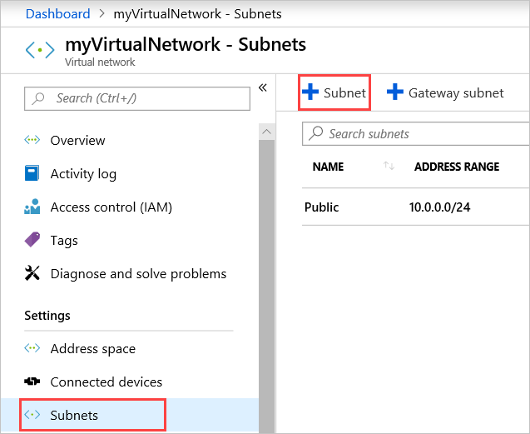Open Diagnose and solve problems

(x=138, y=273)
